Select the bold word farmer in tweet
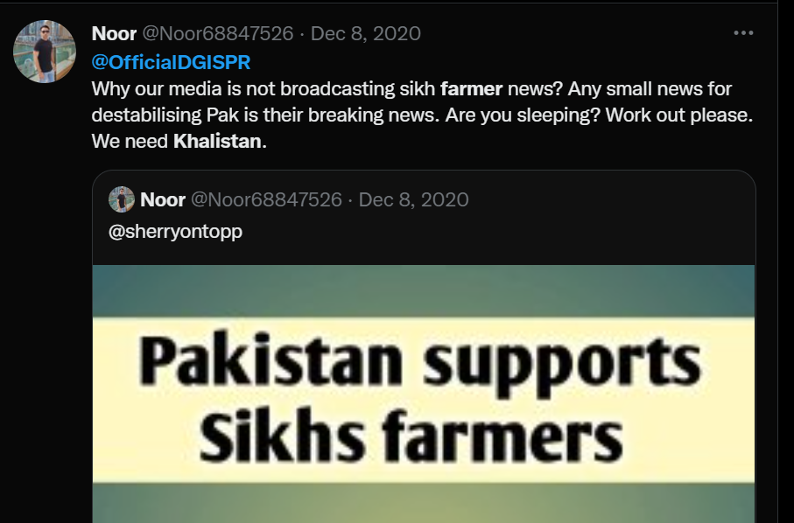The width and height of the screenshot is (794, 523). click(x=472, y=89)
